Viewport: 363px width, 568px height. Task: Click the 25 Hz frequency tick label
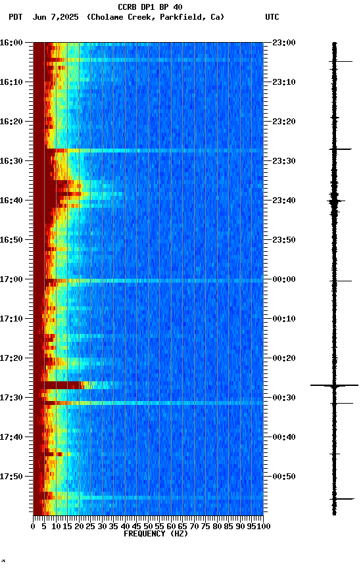click(x=91, y=527)
